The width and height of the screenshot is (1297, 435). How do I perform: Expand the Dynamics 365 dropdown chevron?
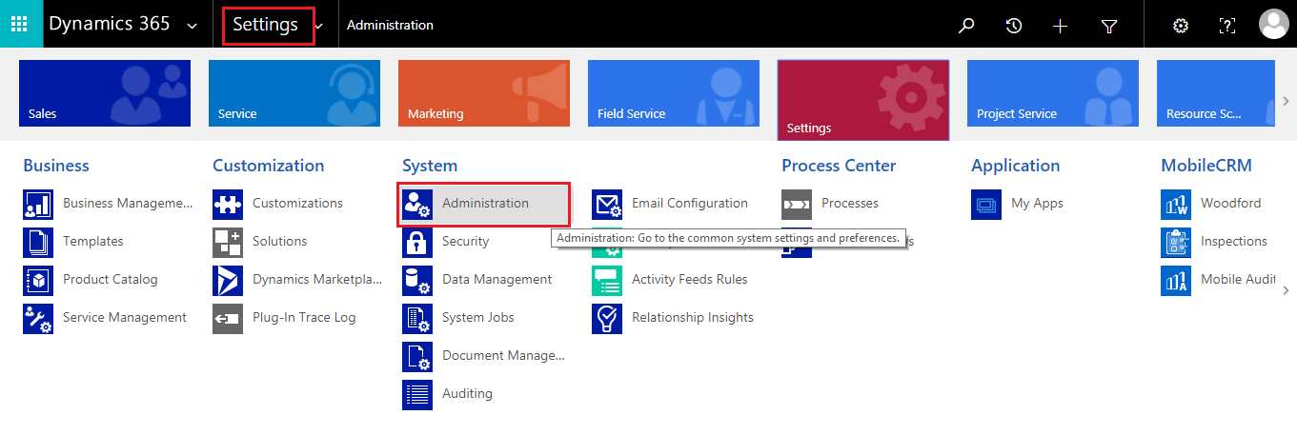coord(193,26)
